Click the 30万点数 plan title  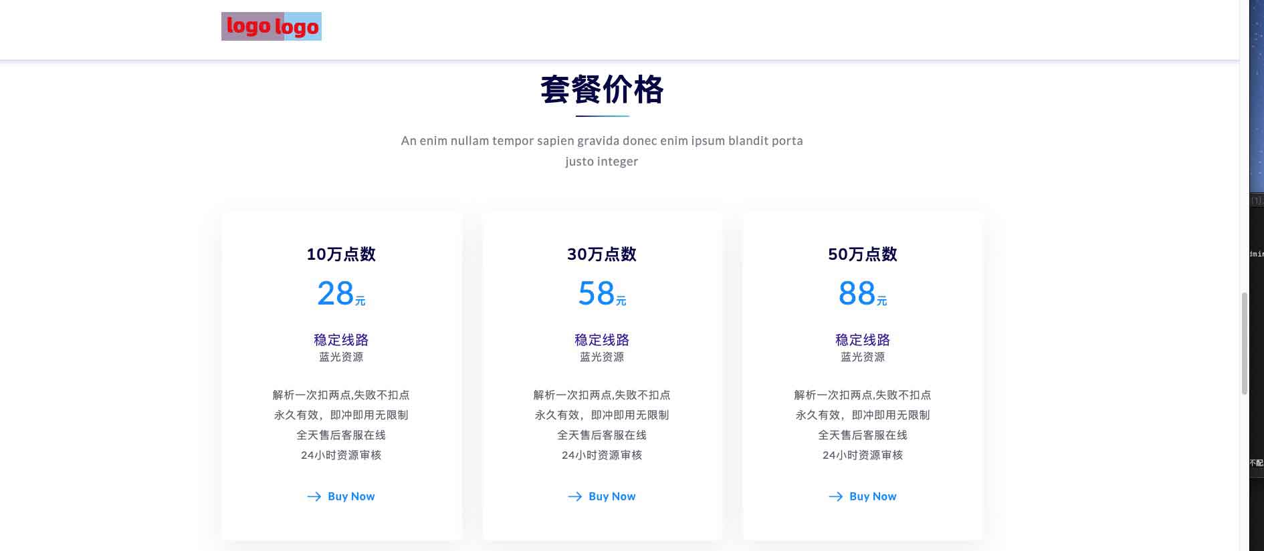(602, 254)
